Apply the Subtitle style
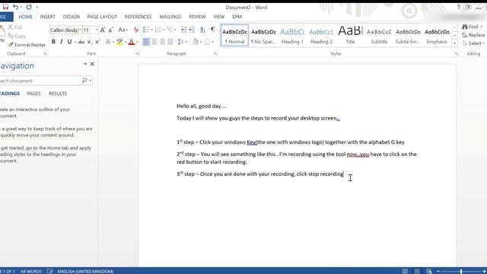Screen dimensions: 487x274 click(x=379, y=36)
